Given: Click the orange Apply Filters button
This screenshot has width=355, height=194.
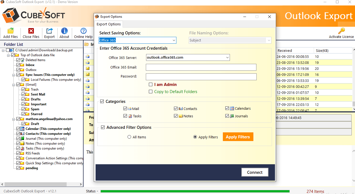Looking at the screenshot, I should 238,137.
